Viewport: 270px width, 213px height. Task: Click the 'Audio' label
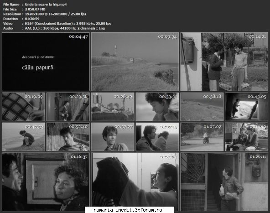tap(8, 28)
